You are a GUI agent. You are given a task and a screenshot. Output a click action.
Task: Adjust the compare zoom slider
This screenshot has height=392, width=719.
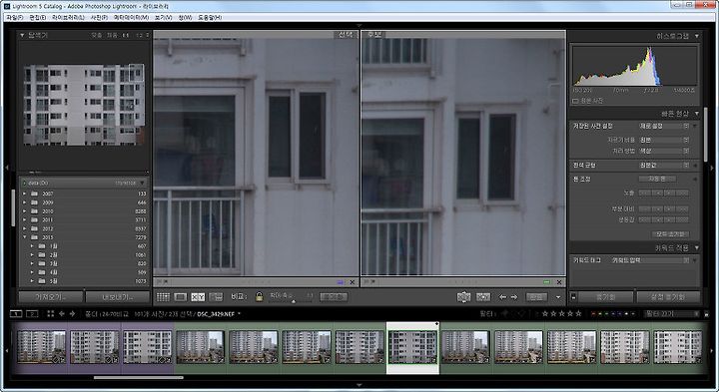point(294,301)
